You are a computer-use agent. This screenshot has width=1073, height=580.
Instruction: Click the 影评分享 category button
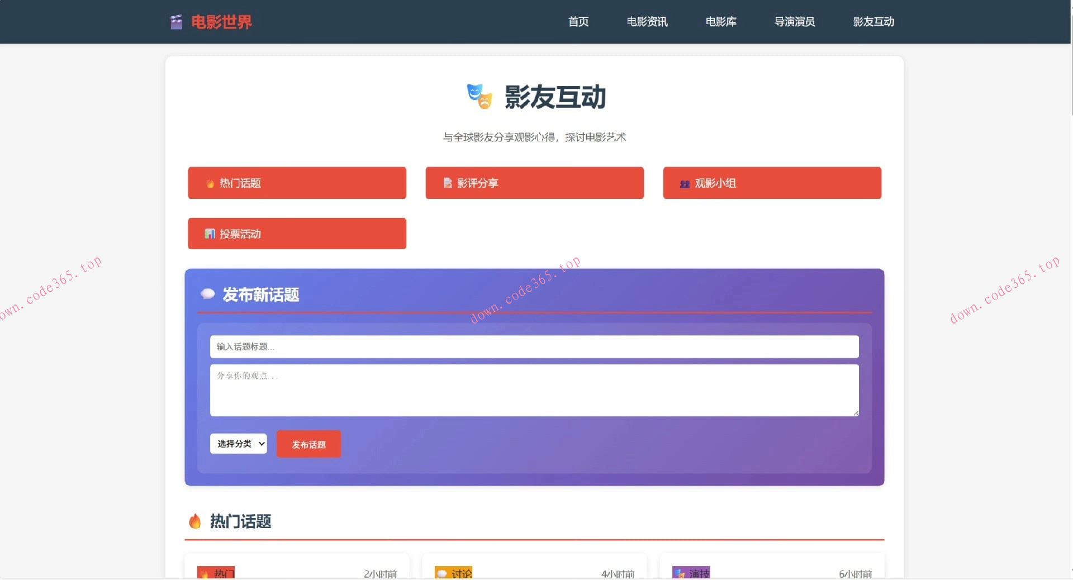534,183
